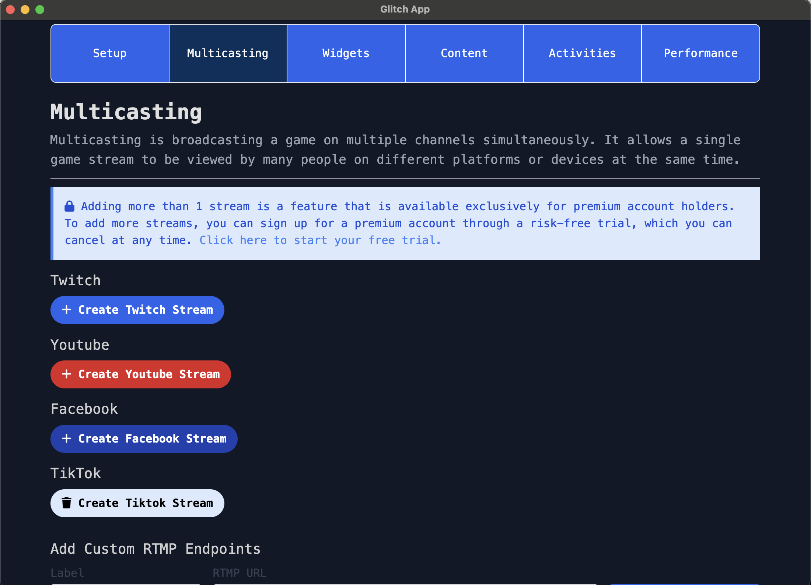811x585 pixels.
Task: Click here to start your free trial link
Action: pos(320,240)
